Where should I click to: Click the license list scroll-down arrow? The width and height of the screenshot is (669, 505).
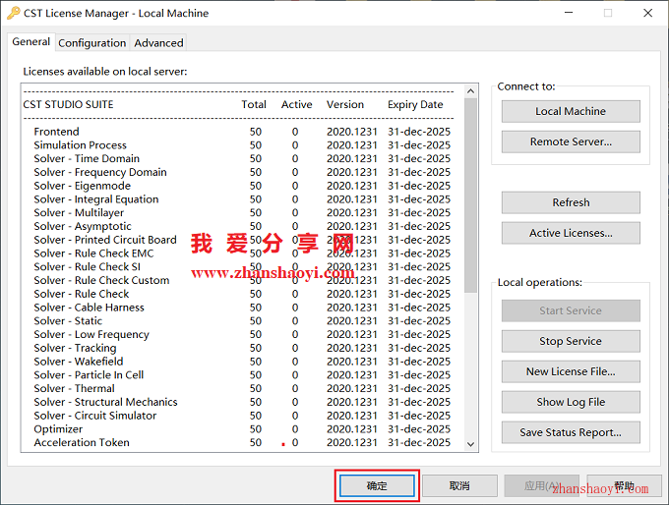pos(470,444)
